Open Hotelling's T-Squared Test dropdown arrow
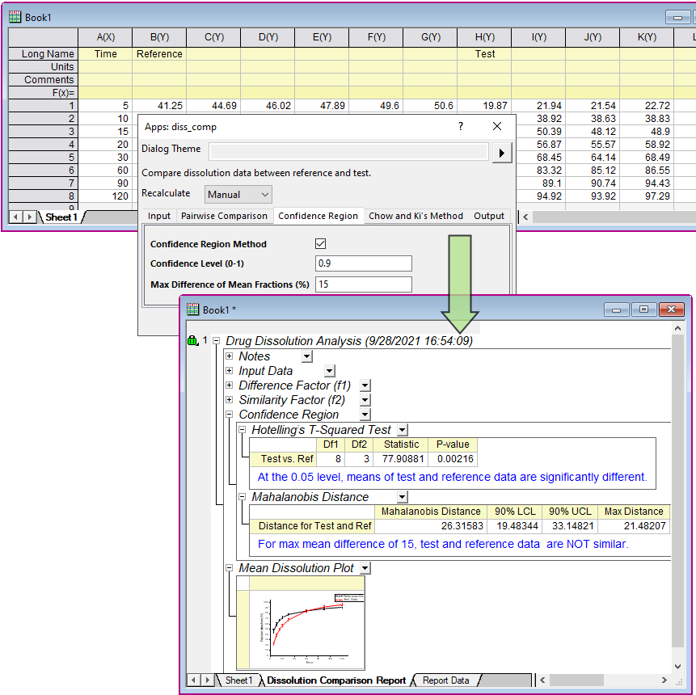This screenshot has width=696, height=695. tap(402, 430)
